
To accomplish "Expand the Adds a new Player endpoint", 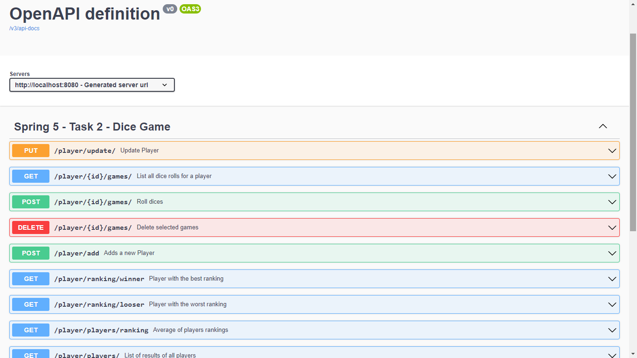I will pyautogui.click(x=612, y=253).
